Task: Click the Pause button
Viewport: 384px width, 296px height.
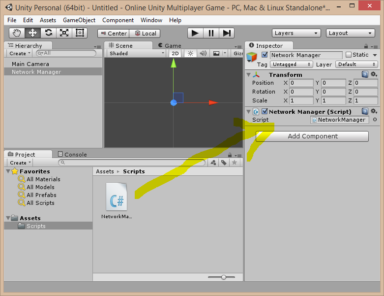Action: click(211, 33)
